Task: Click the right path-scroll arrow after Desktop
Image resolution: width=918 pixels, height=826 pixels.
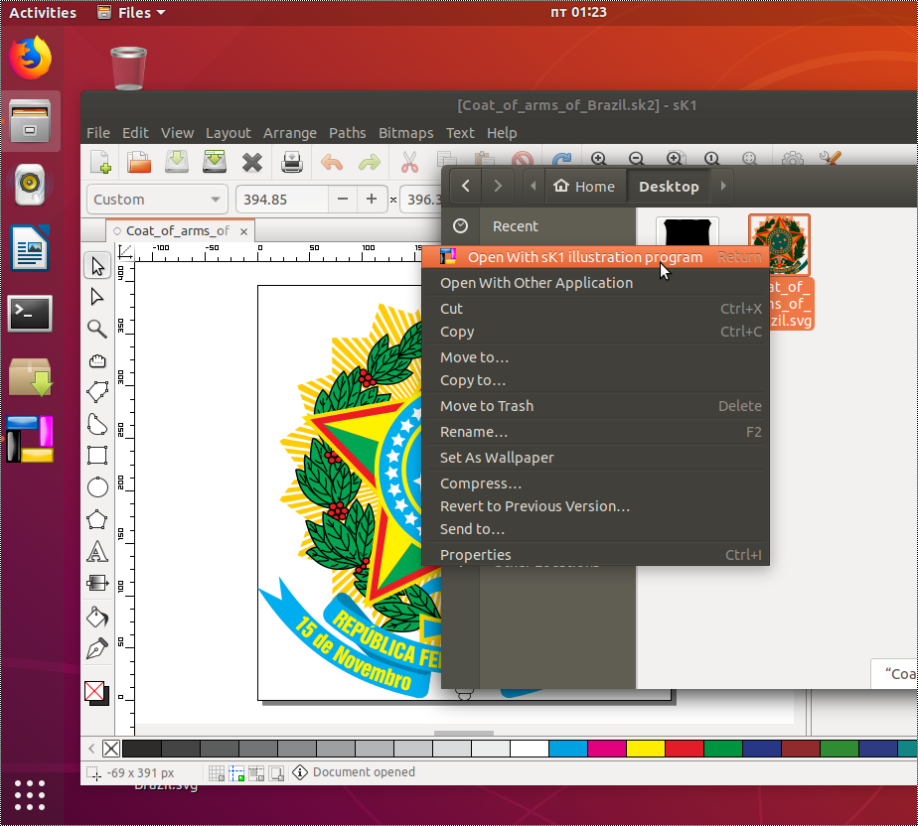Action: click(723, 186)
